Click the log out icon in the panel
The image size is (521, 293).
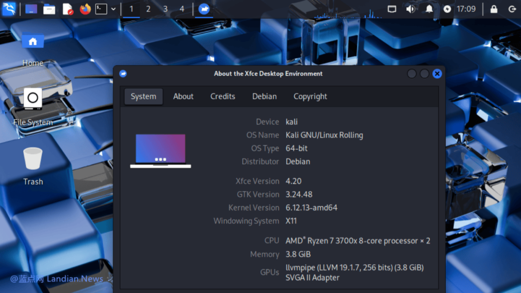[512, 9]
